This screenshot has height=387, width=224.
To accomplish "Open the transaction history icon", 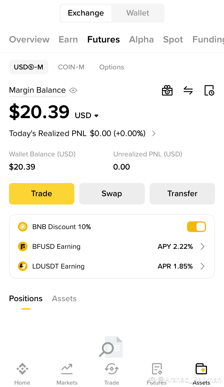I will 209,90.
